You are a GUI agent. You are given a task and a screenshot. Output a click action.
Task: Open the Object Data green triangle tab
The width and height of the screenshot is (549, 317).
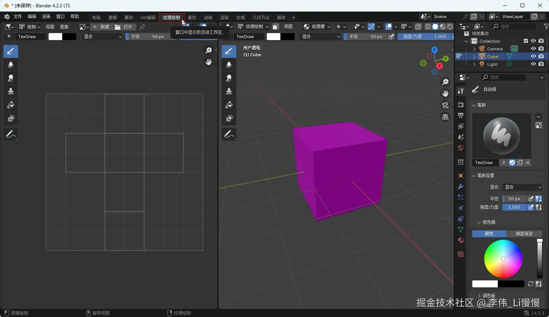point(460,230)
